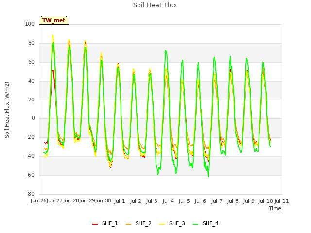Click the y-axis tick label 20
Screen dimensions: 311x233
[31, 100]
